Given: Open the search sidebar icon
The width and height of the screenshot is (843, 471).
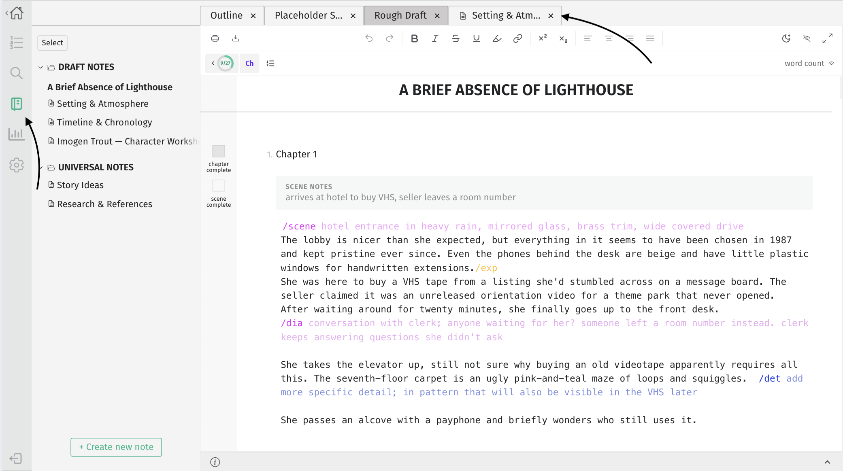Looking at the screenshot, I should pyautogui.click(x=16, y=73).
